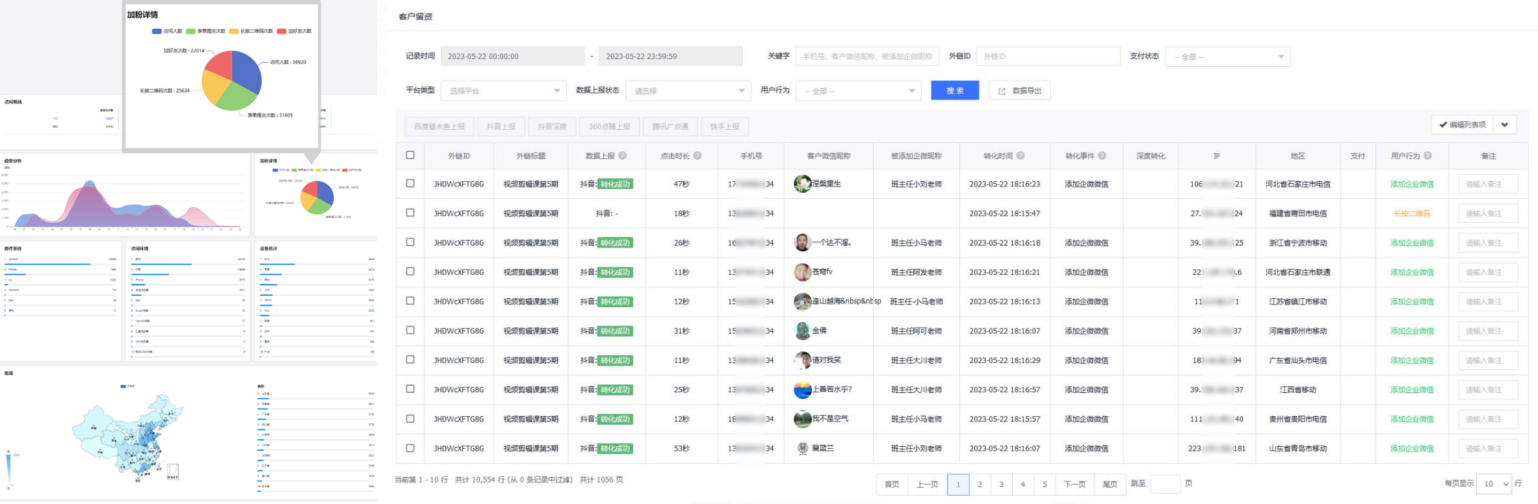The width and height of the screenshot is (1538, 504).
Task: Open the 用户行为 filter dropdown
Action: [858, 91]
